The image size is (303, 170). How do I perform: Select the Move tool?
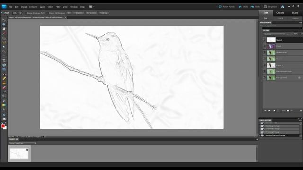pos(4,20)
